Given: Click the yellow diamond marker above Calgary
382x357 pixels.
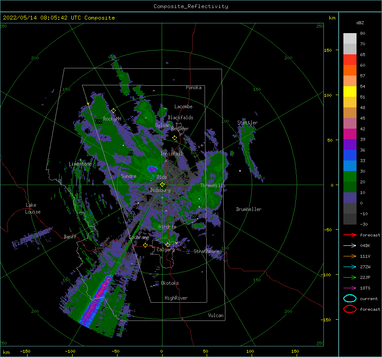Looking at the screenshot, I should (168, 245).
